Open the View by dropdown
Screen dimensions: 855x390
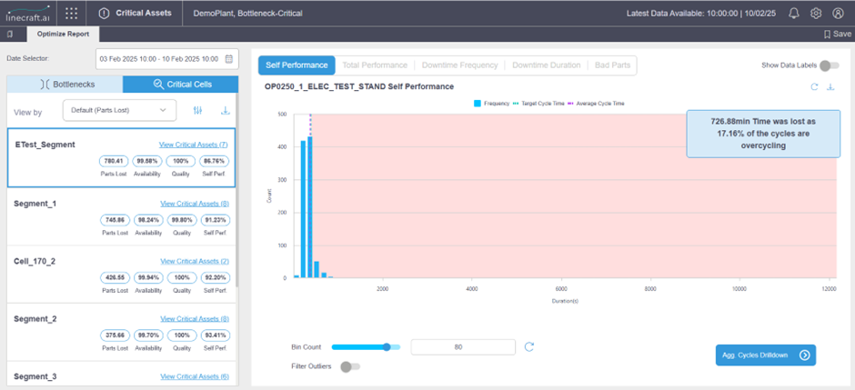pyautogui.click(x=119, y=110)
